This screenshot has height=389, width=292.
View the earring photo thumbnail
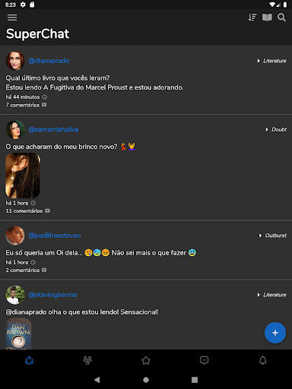(x=23, y=176)
